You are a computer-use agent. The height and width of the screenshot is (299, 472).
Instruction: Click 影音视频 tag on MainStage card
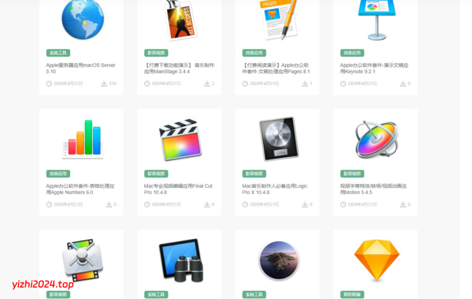pos(156,53)
